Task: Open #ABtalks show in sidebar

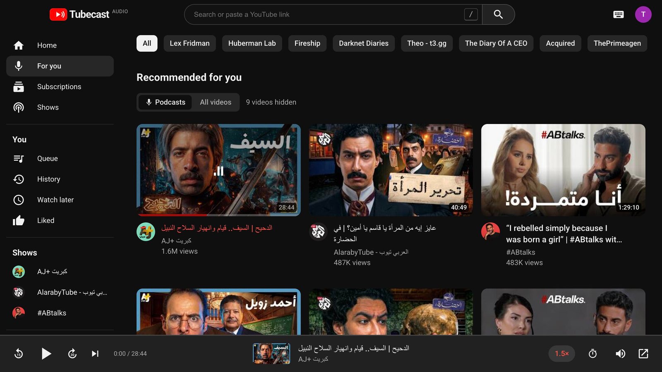Action: pos(60,313)
